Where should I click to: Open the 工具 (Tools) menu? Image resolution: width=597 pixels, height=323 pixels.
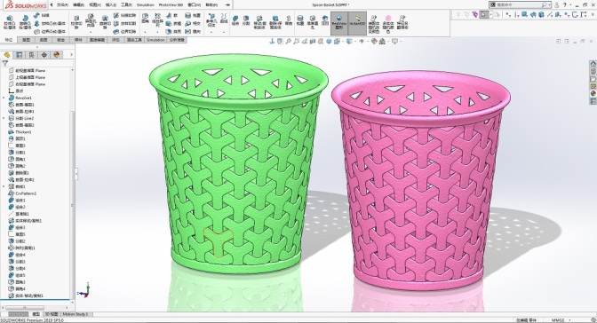click(126, 5)
